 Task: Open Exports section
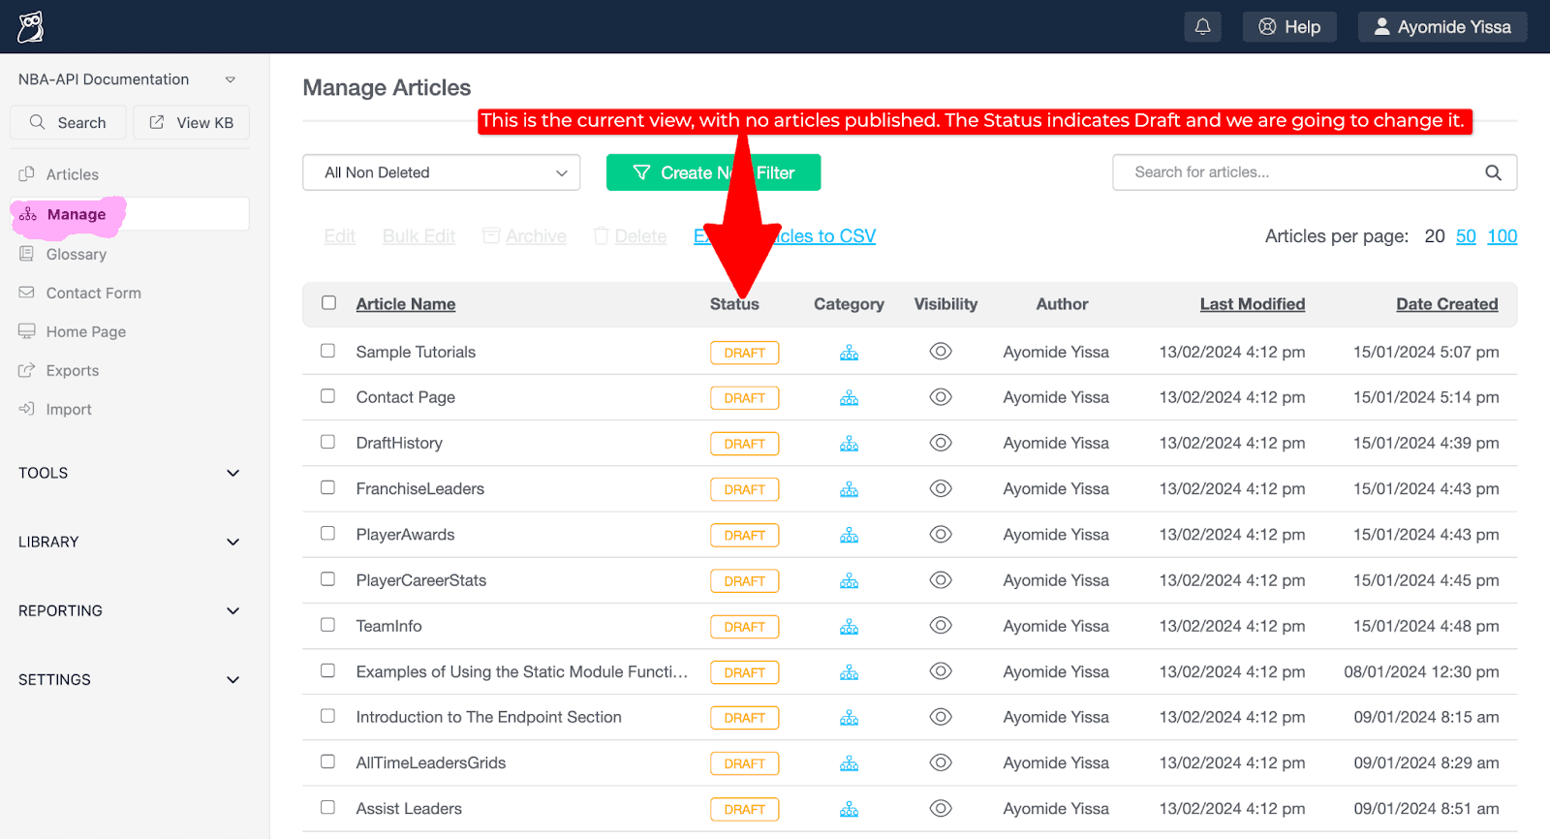[72, 370]
